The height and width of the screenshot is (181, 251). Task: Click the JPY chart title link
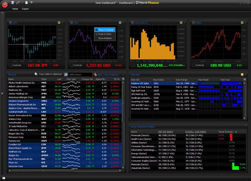(x=15, y=23)
